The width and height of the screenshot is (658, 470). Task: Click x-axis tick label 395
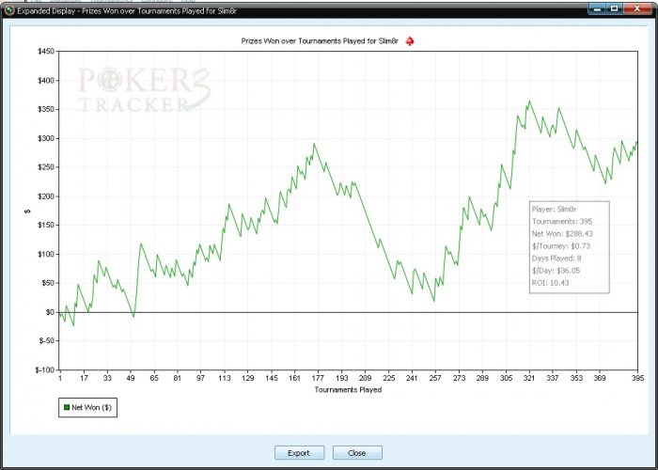(x=637, y=378)
